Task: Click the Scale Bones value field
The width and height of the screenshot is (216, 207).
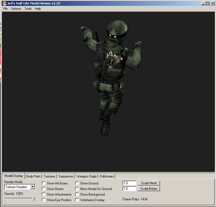Action: click(x=129, y=189)
